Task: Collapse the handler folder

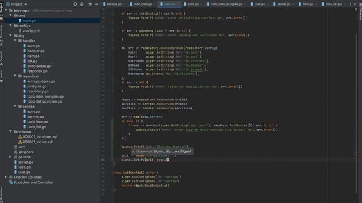Action: (15, 41)
